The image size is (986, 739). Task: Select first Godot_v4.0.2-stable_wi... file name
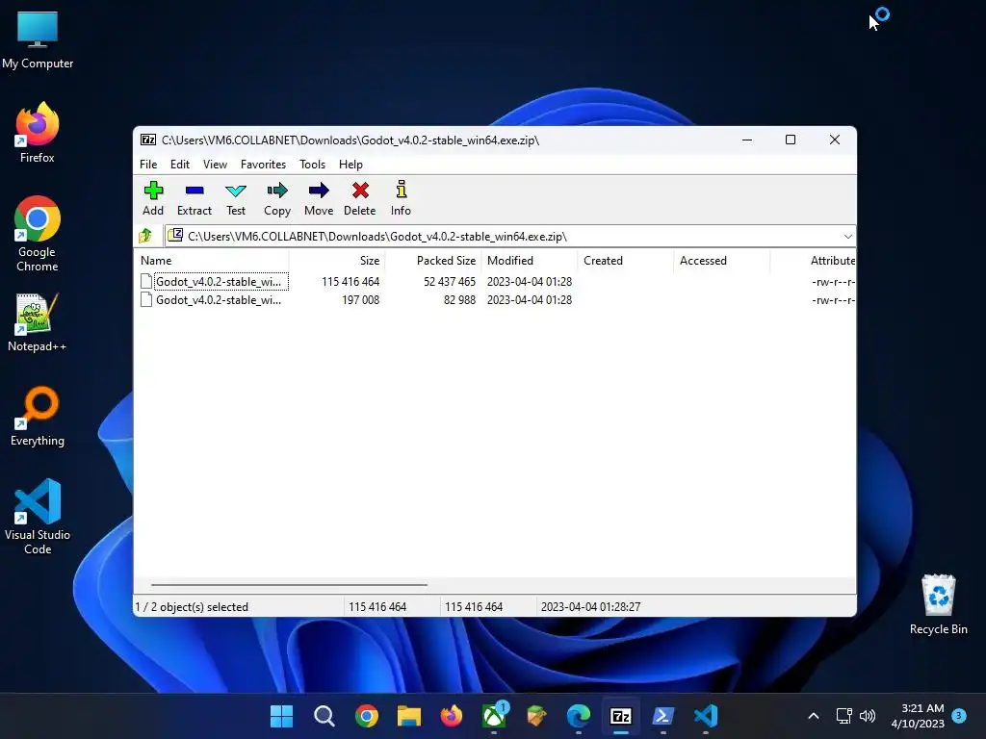219,282
